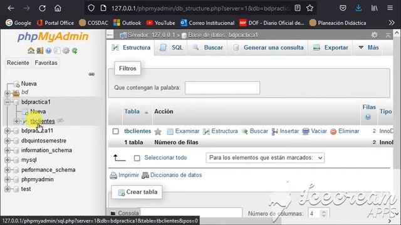Click the address bar URL

tap(200, 8)
